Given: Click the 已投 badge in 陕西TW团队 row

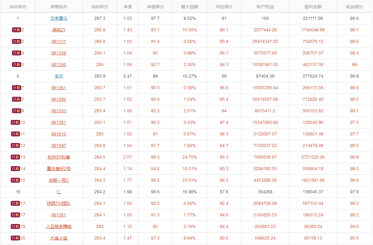Looking at the screenshot, I should click(x=15, y=203).
